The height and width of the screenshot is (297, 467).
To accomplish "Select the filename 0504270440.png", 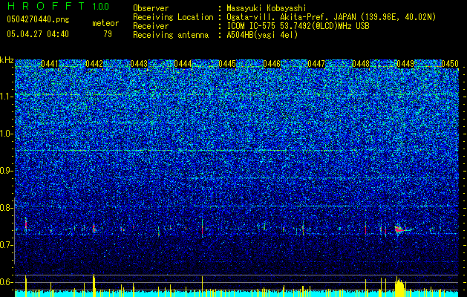I will point(38,19).
